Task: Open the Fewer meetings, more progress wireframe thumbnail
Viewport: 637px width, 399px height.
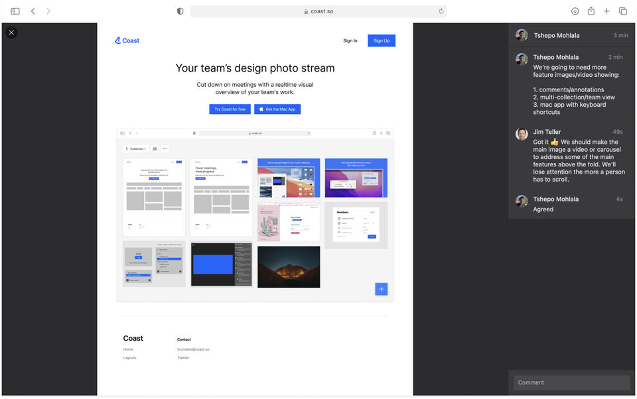Action: [222, 198]
